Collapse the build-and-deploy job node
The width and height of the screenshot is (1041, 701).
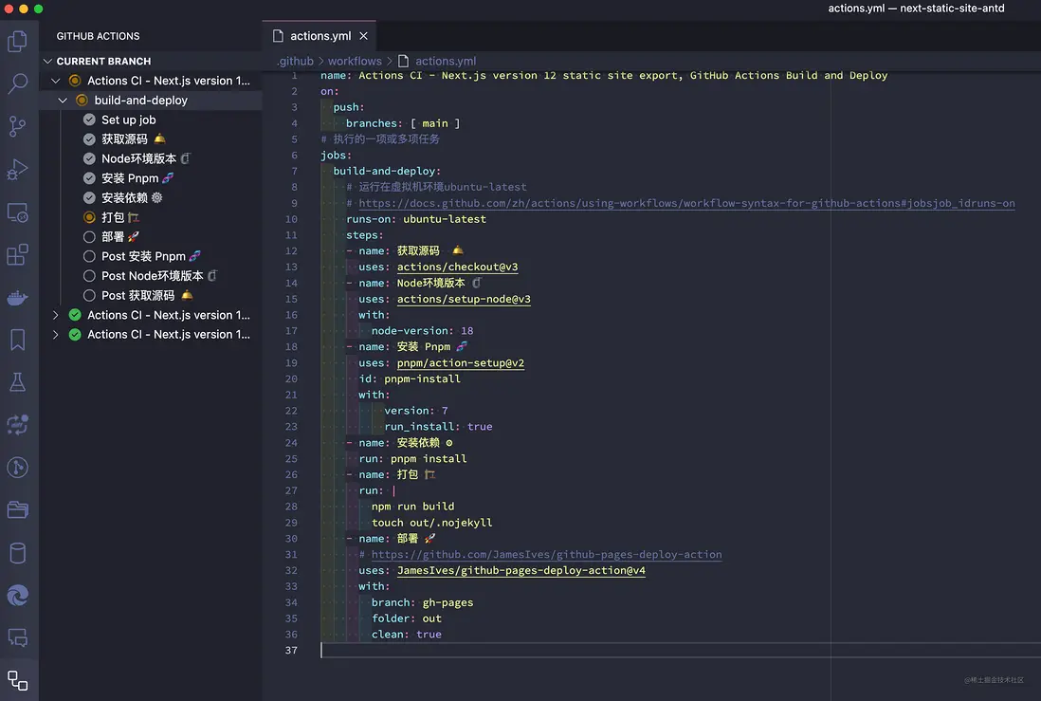63,101
